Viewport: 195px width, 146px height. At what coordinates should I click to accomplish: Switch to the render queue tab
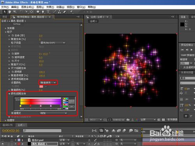[7, 125]
